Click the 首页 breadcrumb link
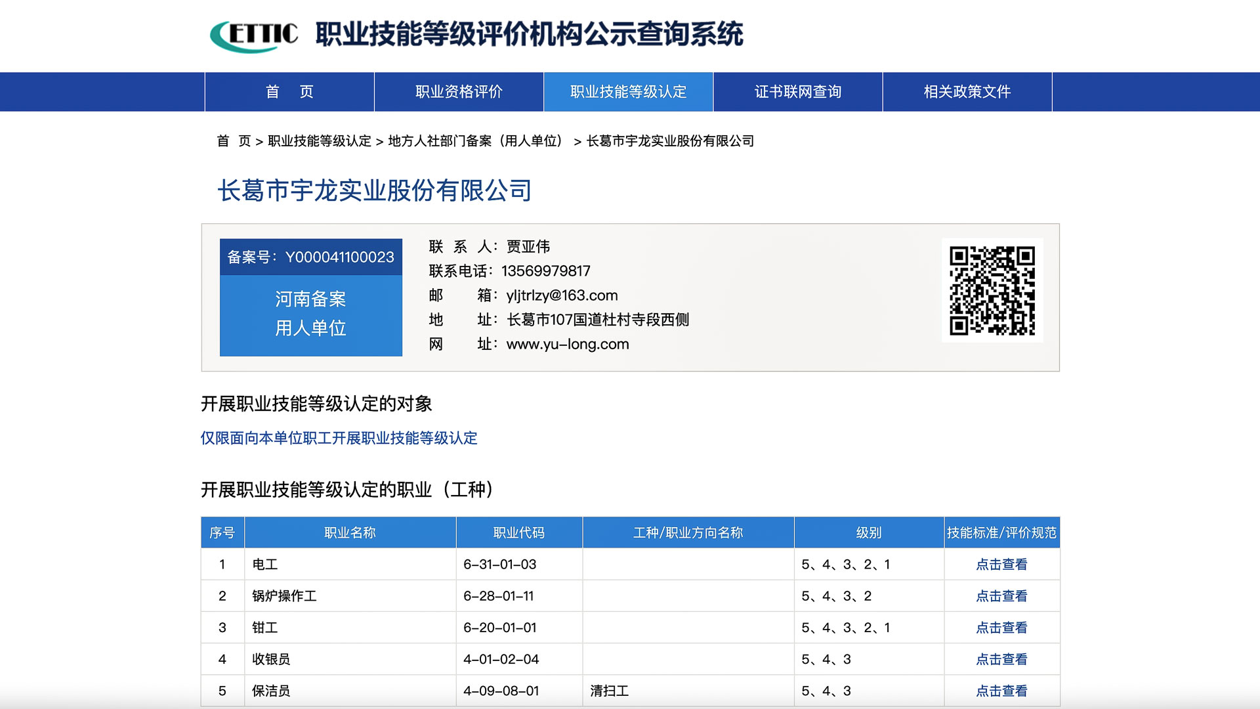This screenshot has width=1260, height=709. click(x=234, y=141)
